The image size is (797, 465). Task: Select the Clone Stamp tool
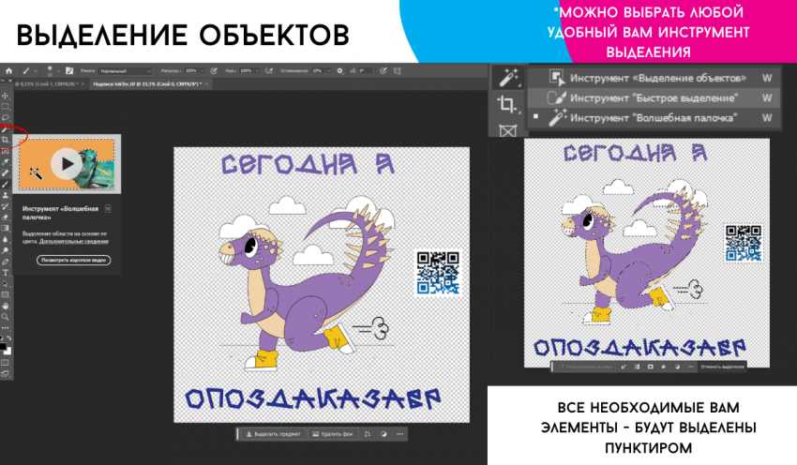5,196
